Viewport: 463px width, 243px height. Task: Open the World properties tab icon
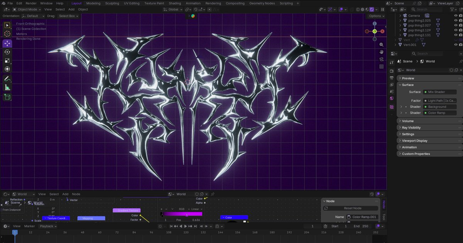coord(392,98)
